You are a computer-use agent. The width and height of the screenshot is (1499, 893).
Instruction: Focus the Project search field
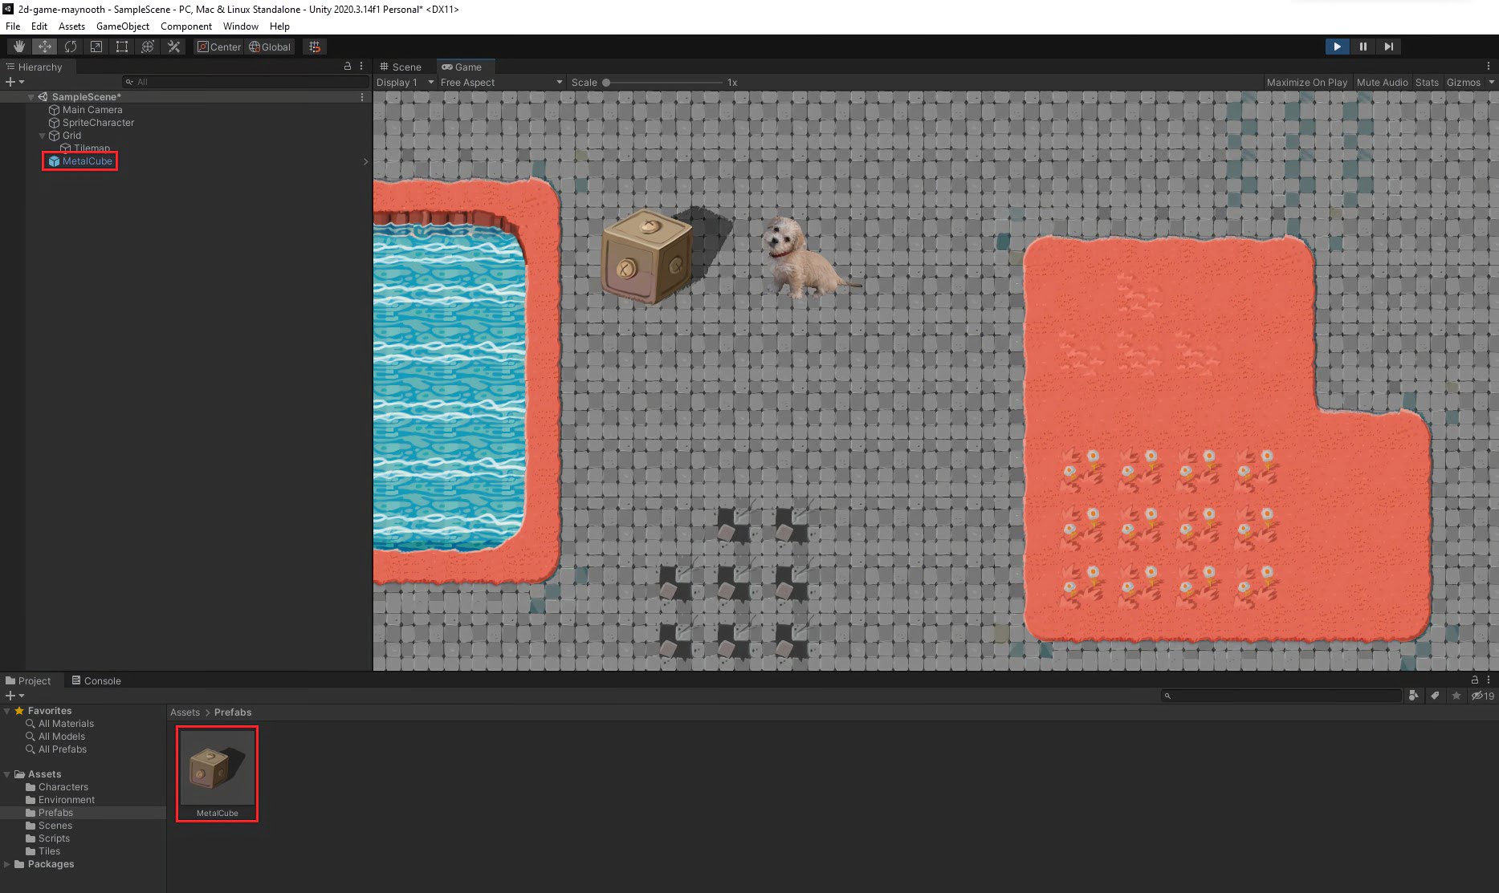1281,696
